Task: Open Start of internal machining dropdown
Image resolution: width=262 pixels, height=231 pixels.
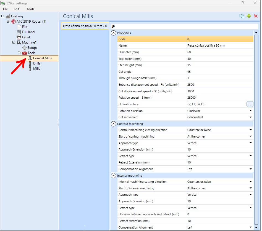Action: tap(250, 188)
